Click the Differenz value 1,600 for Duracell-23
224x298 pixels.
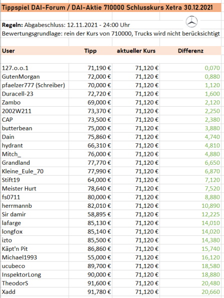[x=190, y=94]
